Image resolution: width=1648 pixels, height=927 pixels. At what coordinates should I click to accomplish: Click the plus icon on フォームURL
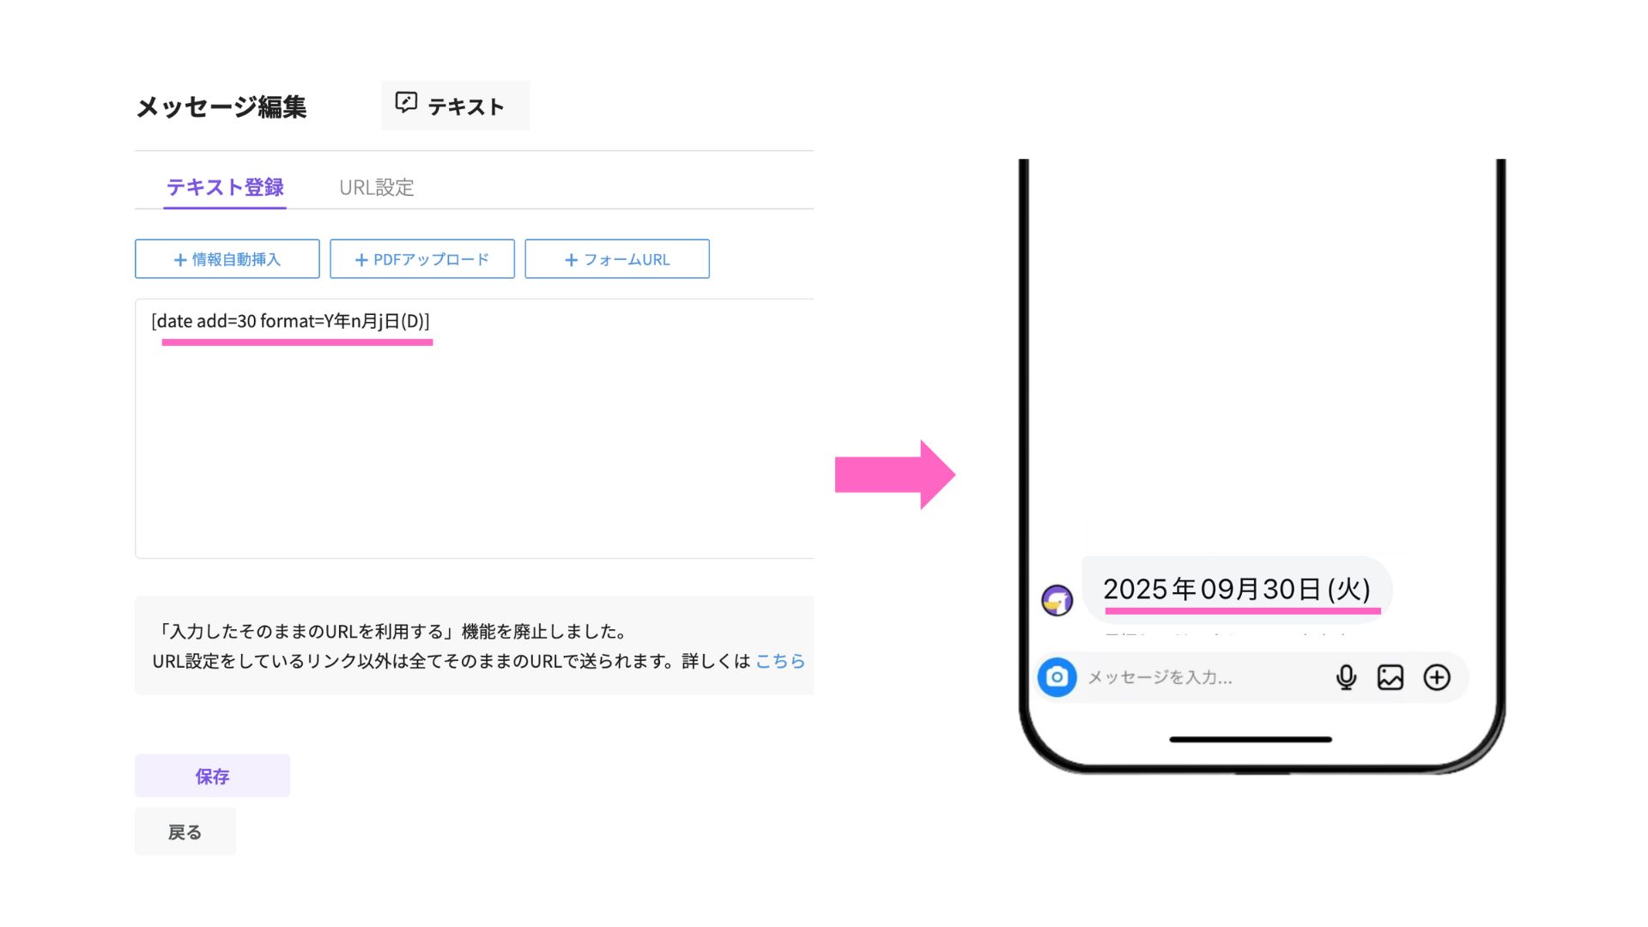(x=572, y=260)
